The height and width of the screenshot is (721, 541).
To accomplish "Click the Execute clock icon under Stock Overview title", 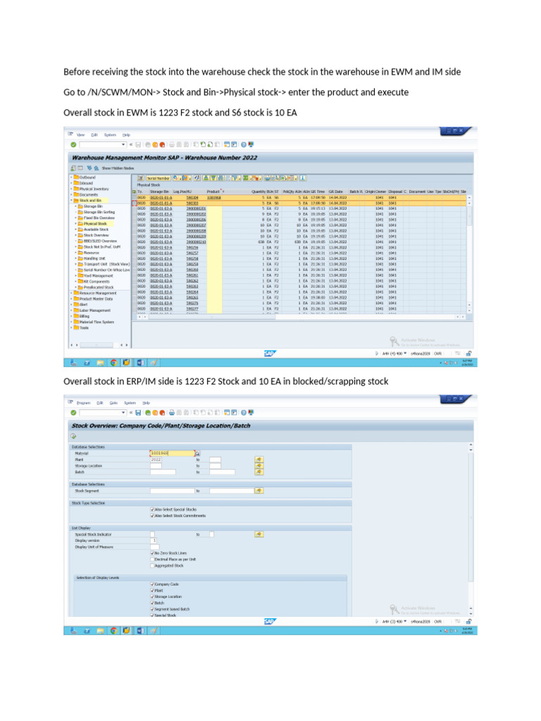I will [x=73, y=436].
